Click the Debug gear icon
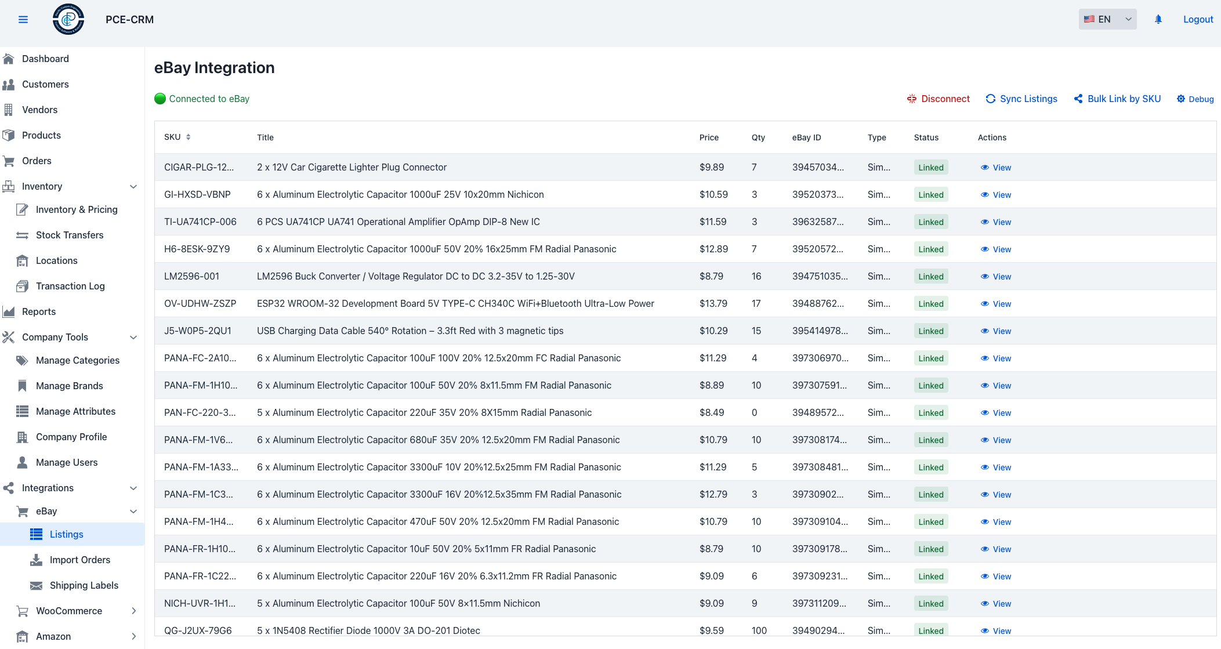 1180,99
